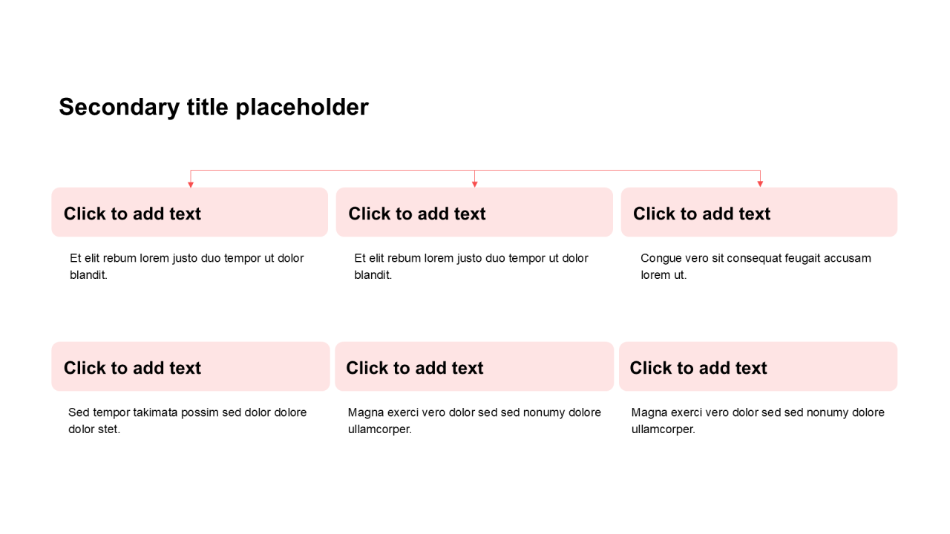Click 'Magna exerci vero' text in right column

click(758, 421)
